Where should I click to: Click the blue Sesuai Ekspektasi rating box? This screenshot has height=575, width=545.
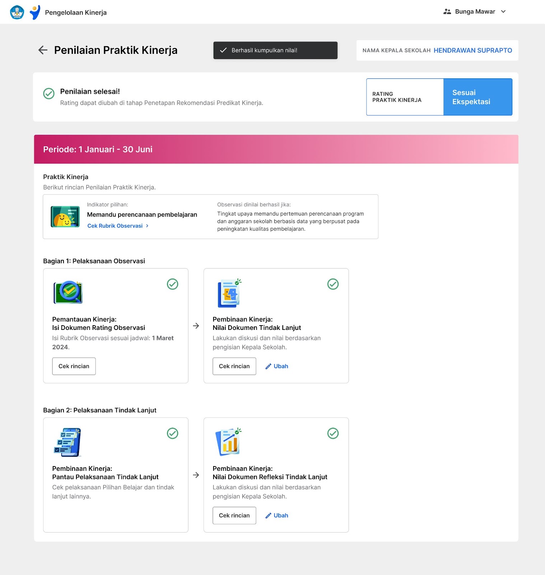point(478,97)
